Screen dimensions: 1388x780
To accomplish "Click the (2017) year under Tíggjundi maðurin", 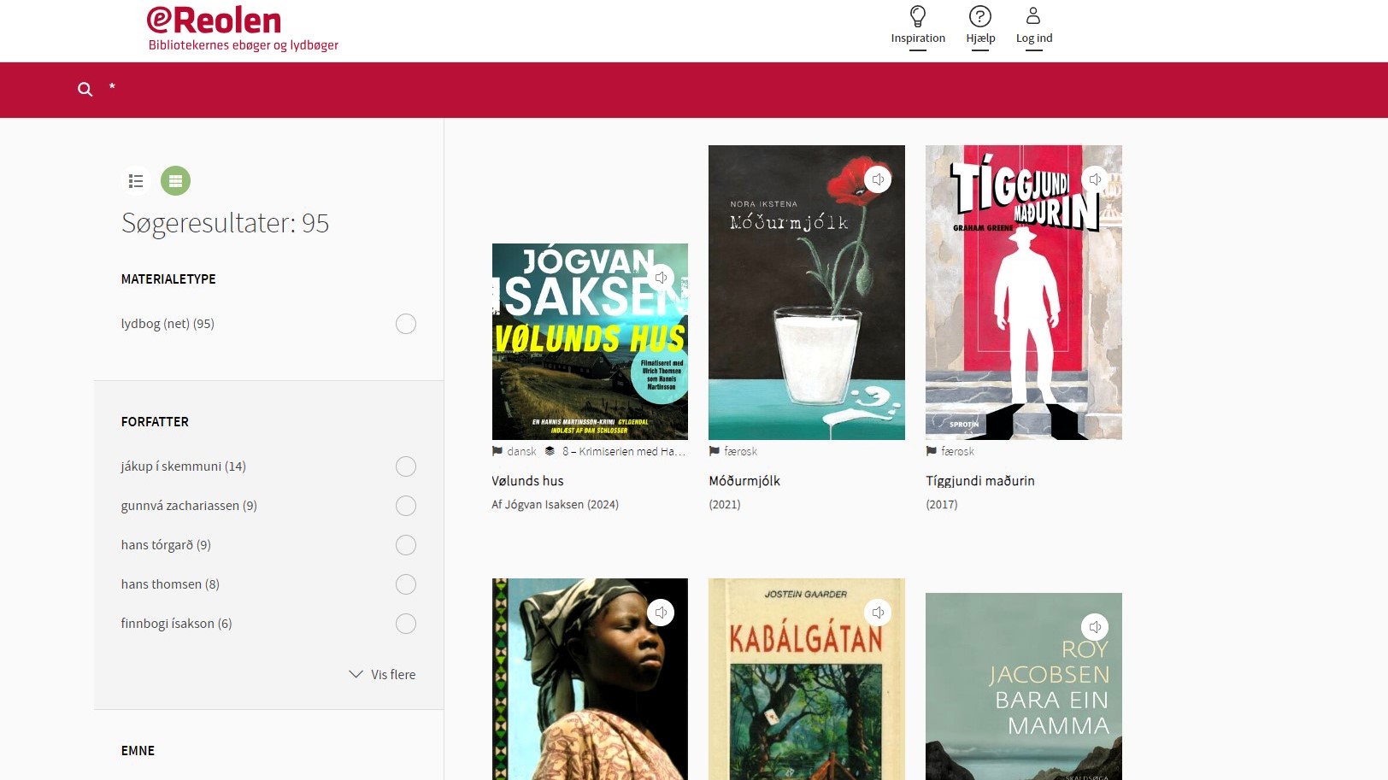I will (x=942, y=505).
